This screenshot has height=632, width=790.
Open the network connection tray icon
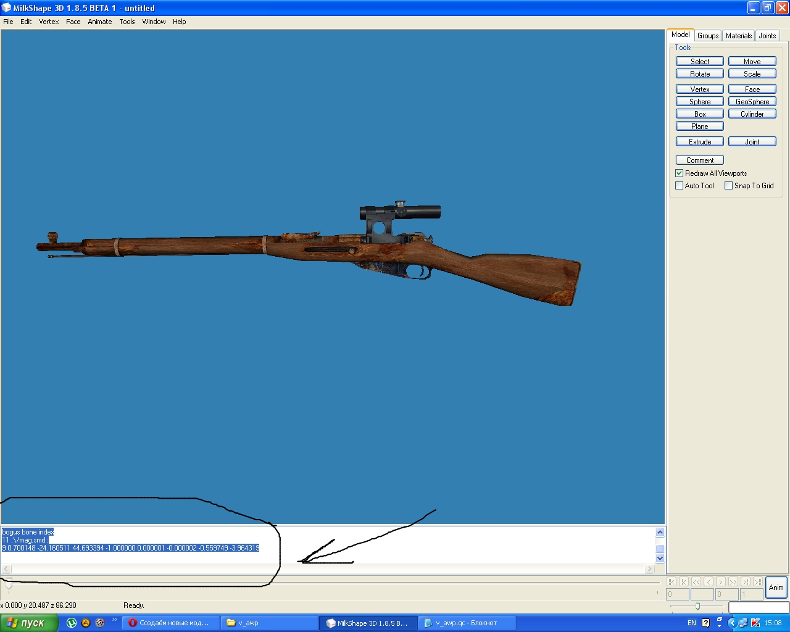743,623
